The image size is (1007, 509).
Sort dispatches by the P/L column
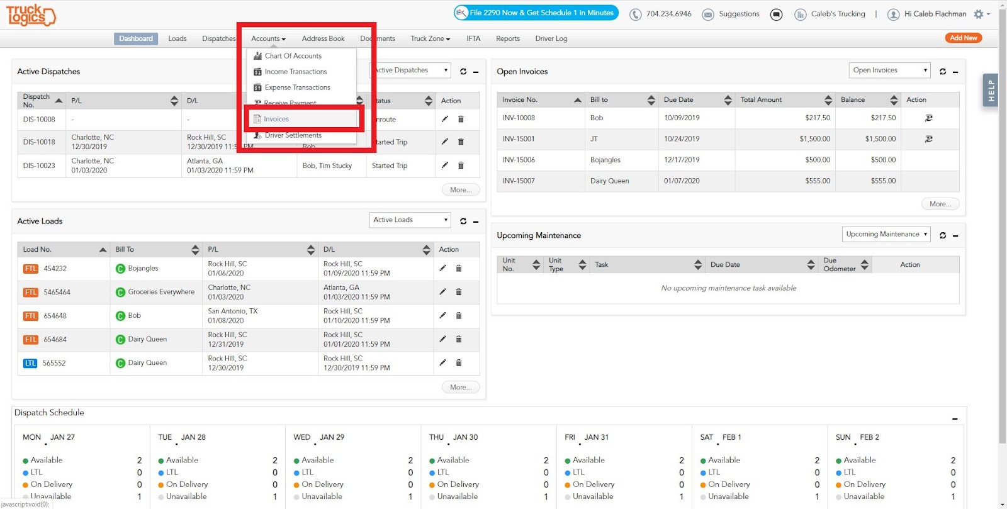point(174,101)
